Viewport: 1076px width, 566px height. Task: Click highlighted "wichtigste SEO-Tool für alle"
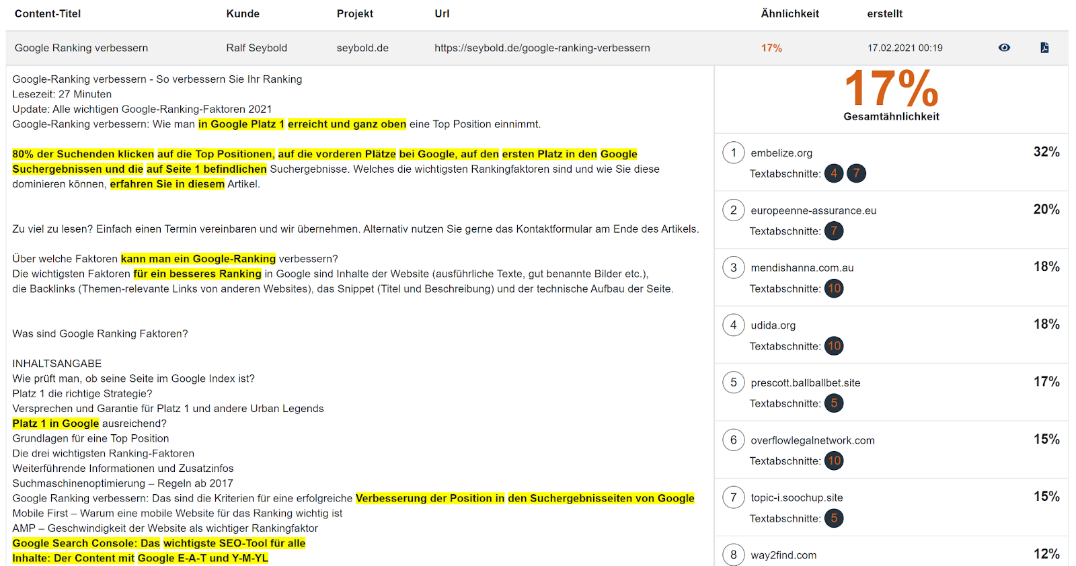(x=235, y=543)
